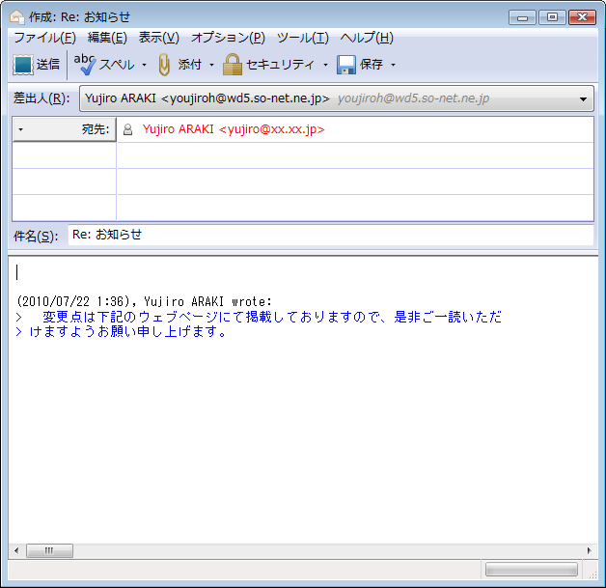The width and height of the screenshot is (606, 588).
Task: Click the spell check abc icon
Action: point(85,64)
